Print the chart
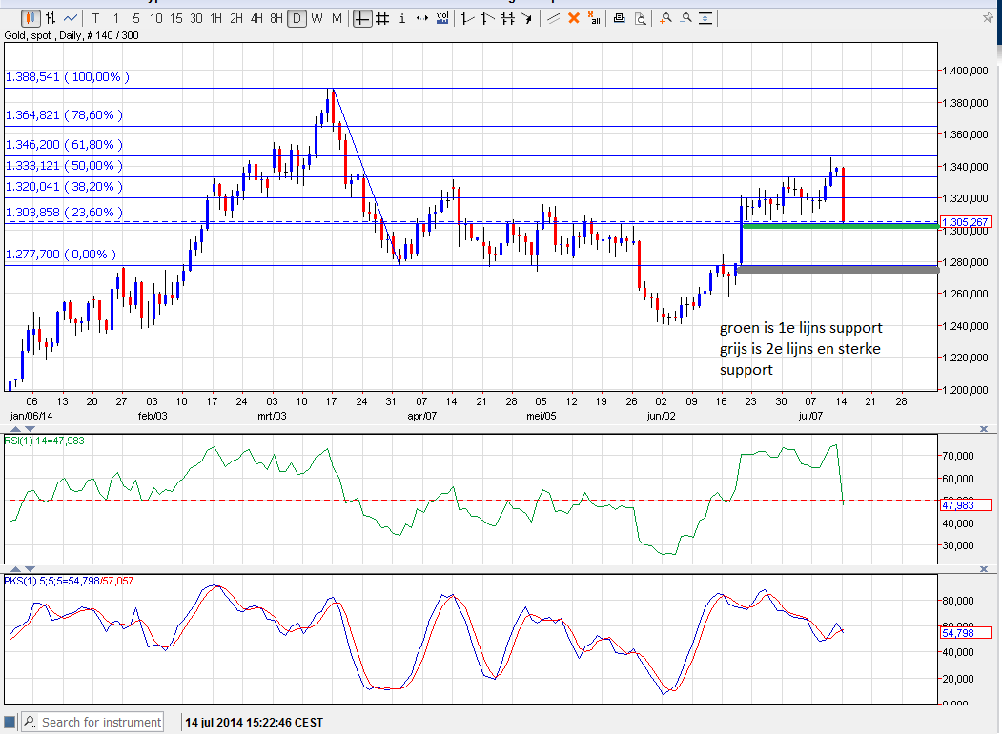Image resolution: width=1002 pixels, height=738 pixels. click(x=620, y=18)
